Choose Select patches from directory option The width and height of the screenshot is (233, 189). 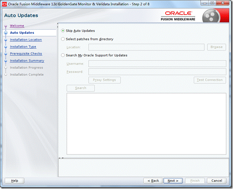63,39
